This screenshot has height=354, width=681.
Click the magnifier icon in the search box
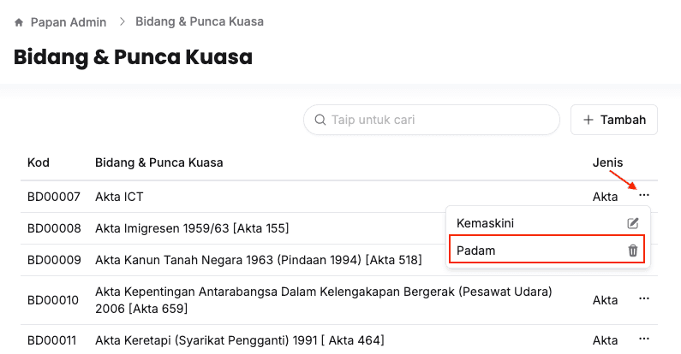320,120
